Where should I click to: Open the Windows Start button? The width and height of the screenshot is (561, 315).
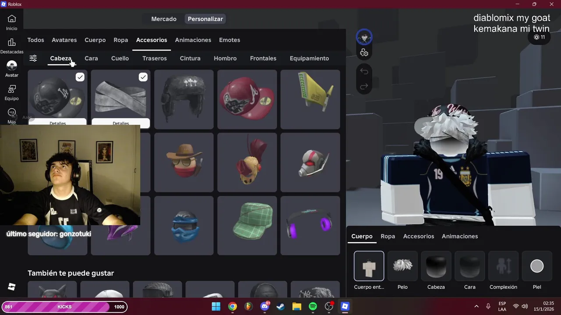(216, 306)
